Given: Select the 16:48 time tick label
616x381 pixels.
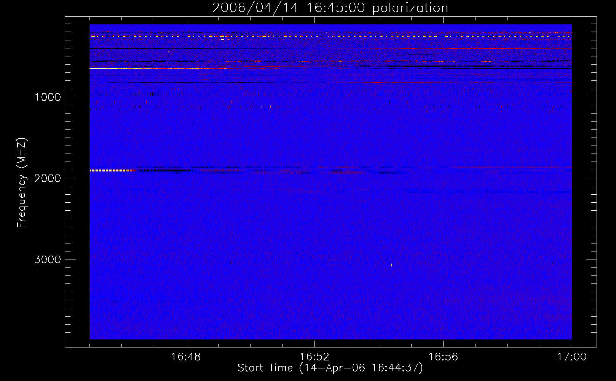Looking at the screenshot, I should click(186, 357).
